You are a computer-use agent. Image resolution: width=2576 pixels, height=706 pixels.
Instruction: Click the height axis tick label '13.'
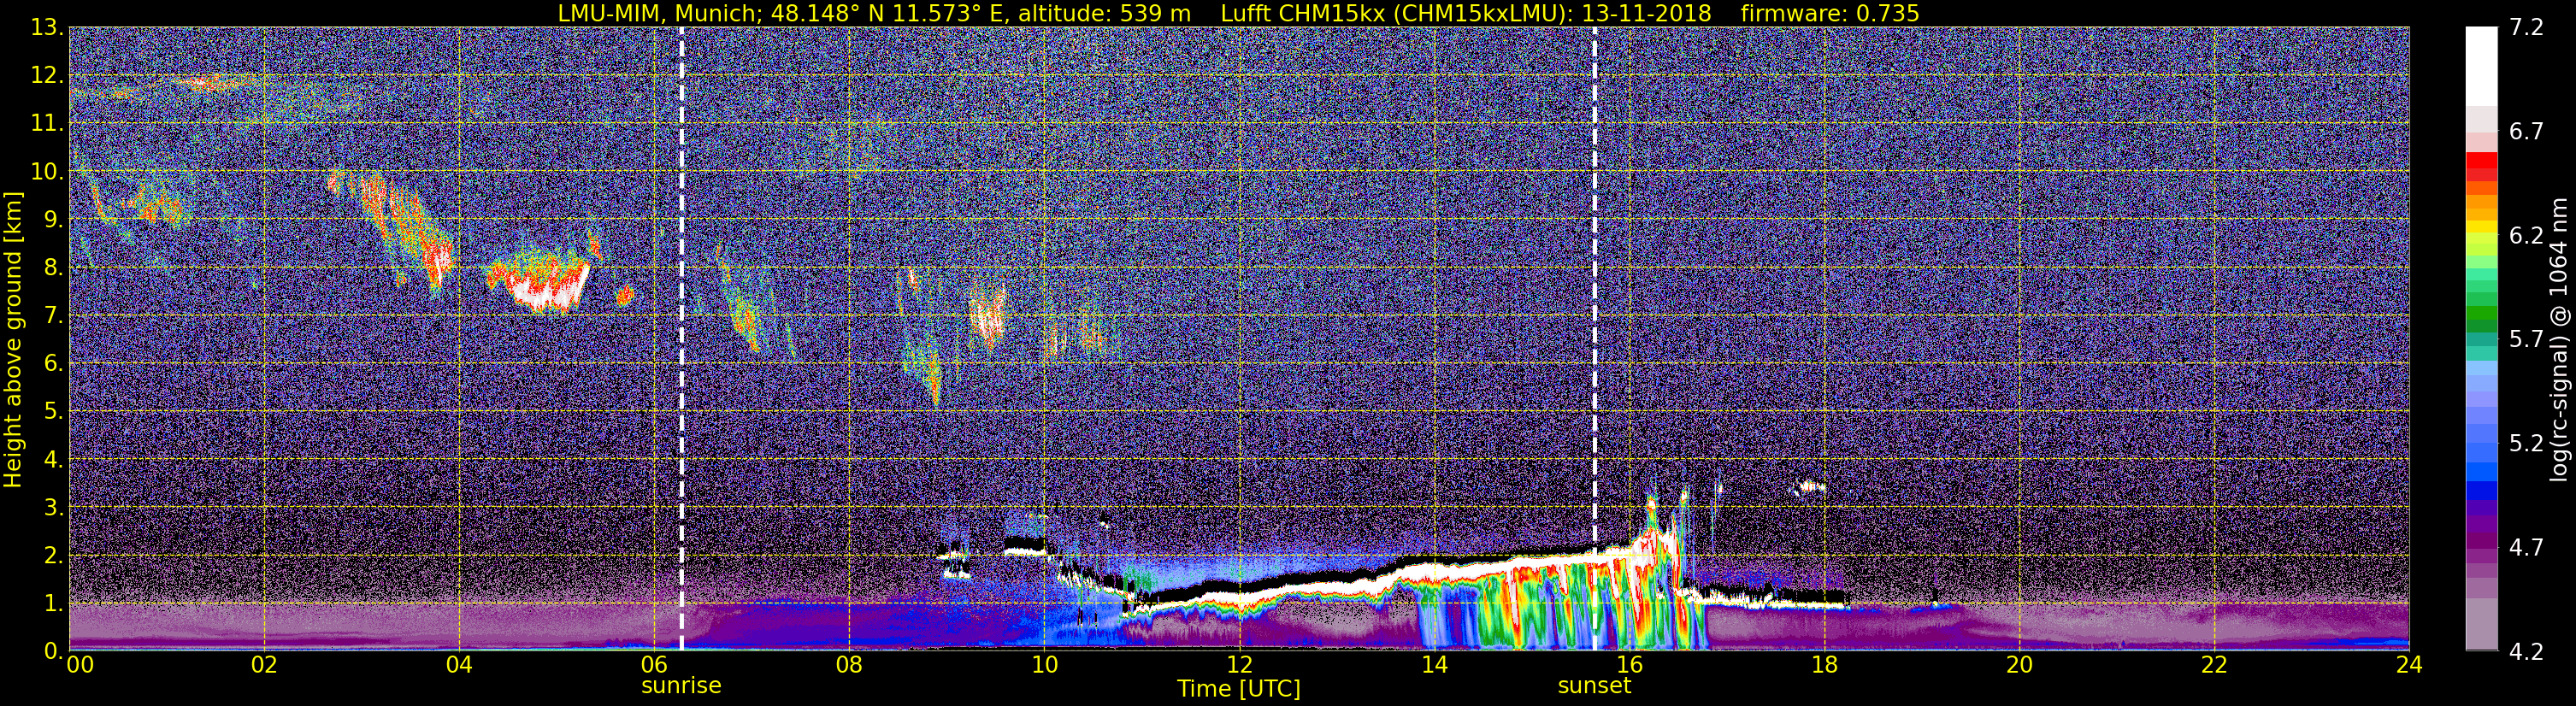point(47,28)
